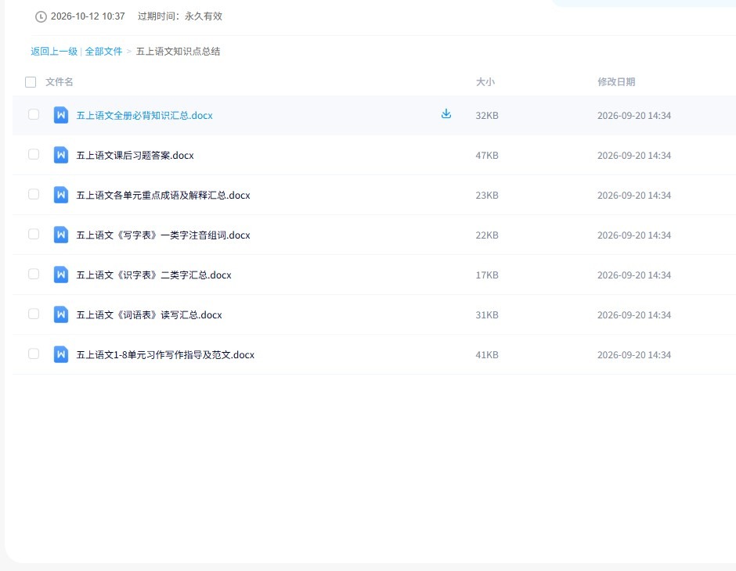736x571 pixels.
Task: Click the 大小 column header
Action: [485, 82]
